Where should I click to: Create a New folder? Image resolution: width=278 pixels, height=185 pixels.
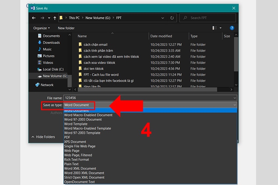66,28
